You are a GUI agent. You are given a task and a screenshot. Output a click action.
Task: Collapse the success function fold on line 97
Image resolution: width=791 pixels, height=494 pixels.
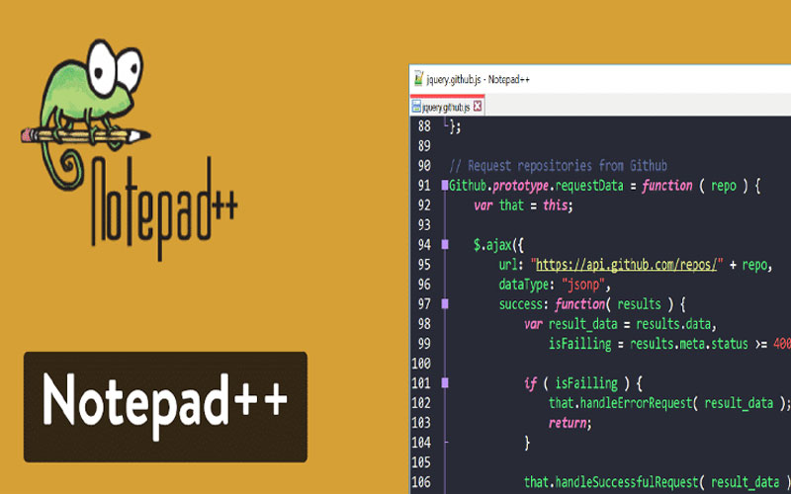tap(445, 303)
